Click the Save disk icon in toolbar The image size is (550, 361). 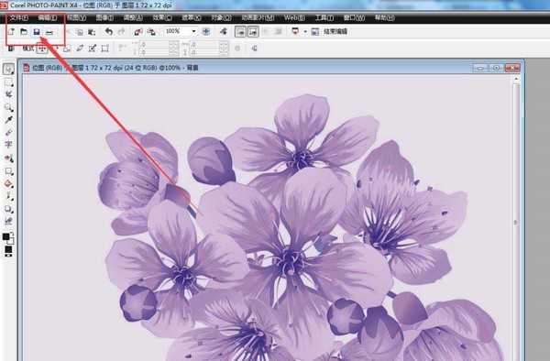[37, 32]
